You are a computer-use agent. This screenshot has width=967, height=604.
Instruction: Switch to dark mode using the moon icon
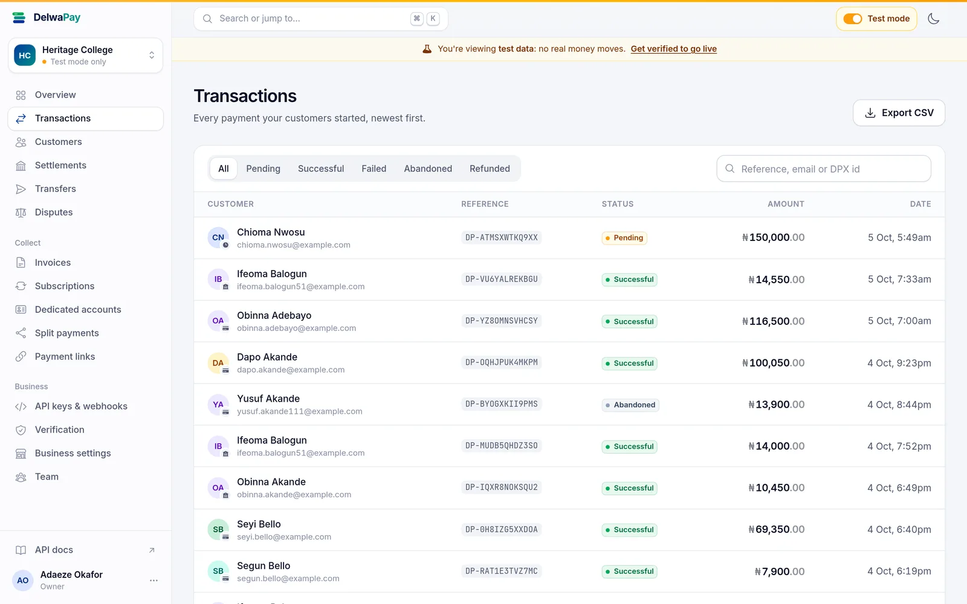pyautogui.click(x=934, y=19)
